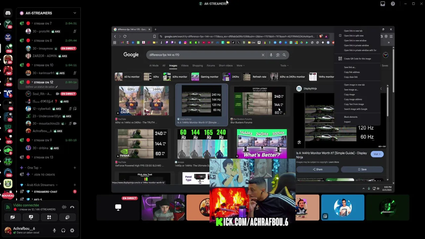Expand AK-STREAMERS server dropdown
425x239 pixels.
pos(75,13)
